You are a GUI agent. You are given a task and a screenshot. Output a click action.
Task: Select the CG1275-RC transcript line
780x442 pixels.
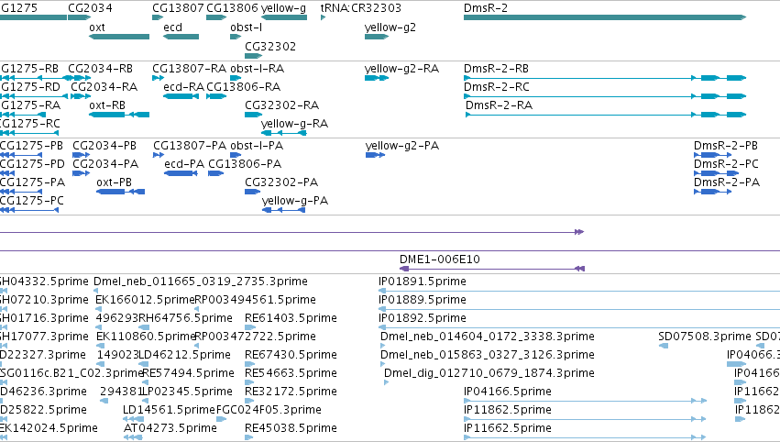pyautogui.click(x=29, y=133)
